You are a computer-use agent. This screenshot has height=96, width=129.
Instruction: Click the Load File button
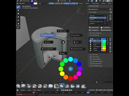click(x=106, y=27)
